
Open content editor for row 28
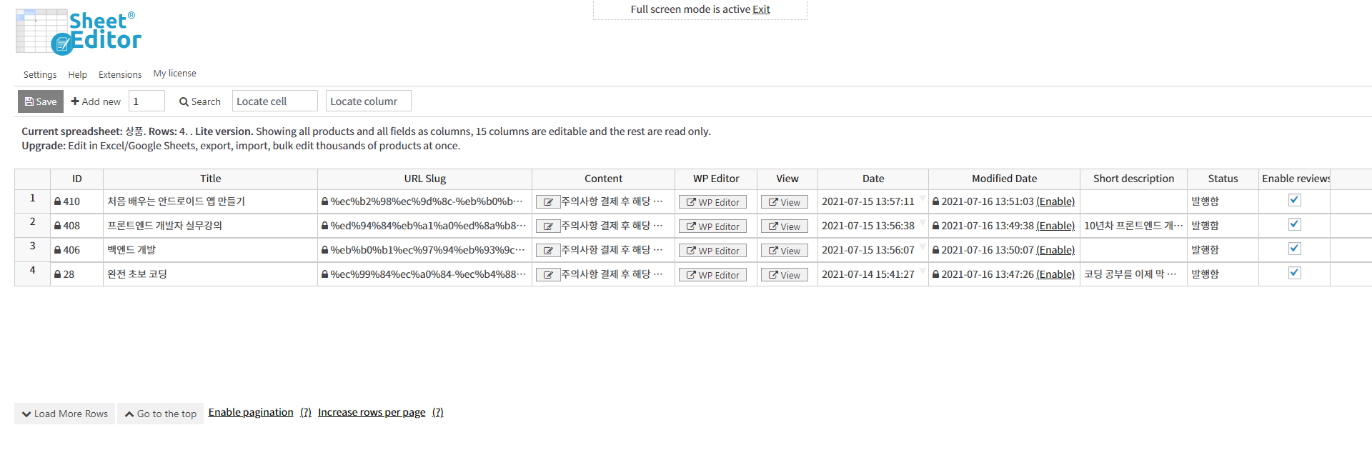tap(548, 275)
